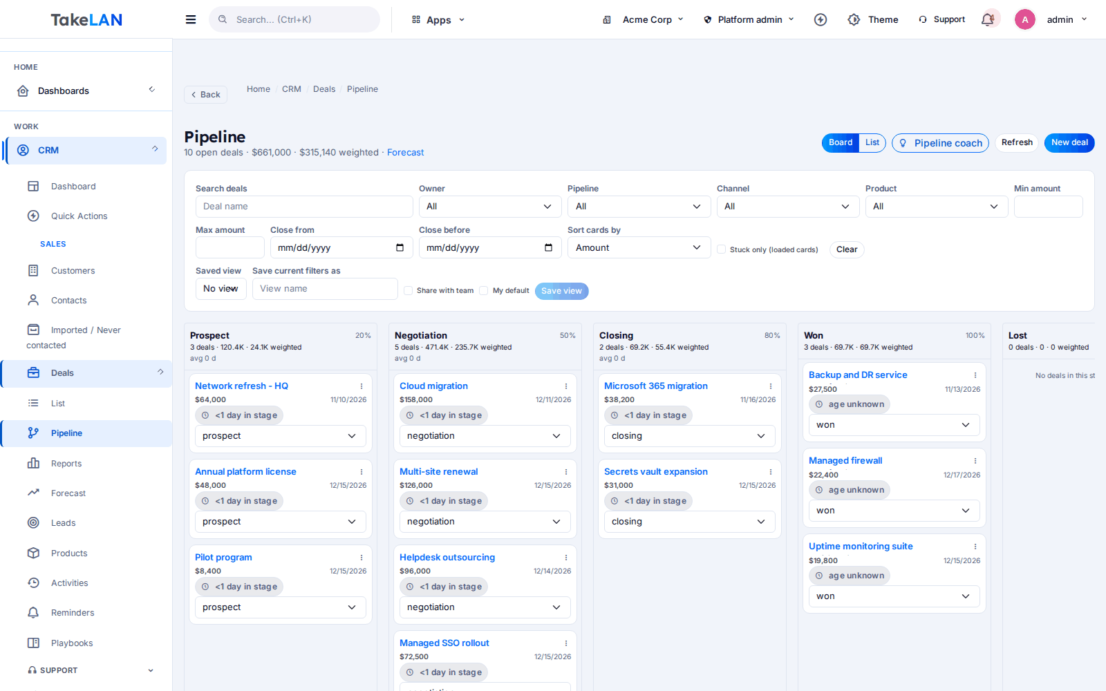Open Acme Corp organization dropdown
The height and width of the screenshot is (691, 1106).
tap(643, 19)
